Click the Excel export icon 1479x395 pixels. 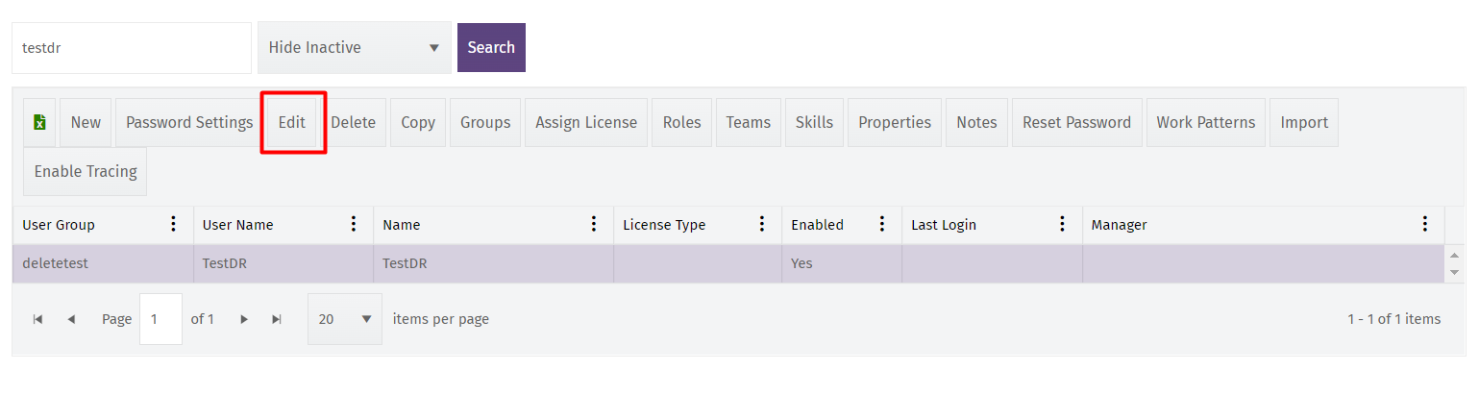39,122
